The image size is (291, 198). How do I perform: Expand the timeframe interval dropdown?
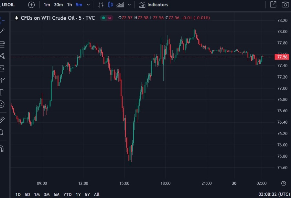tap(88, 5)
